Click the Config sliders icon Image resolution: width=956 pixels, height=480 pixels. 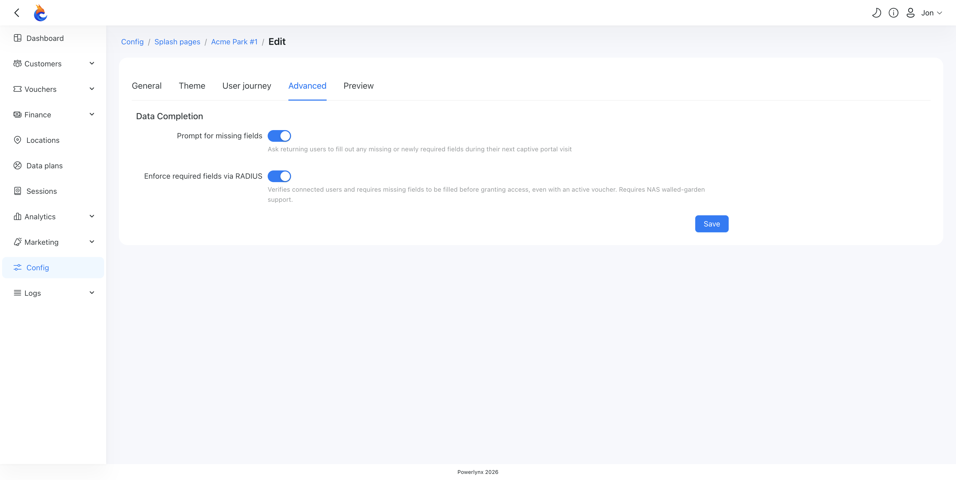point(18,267)
